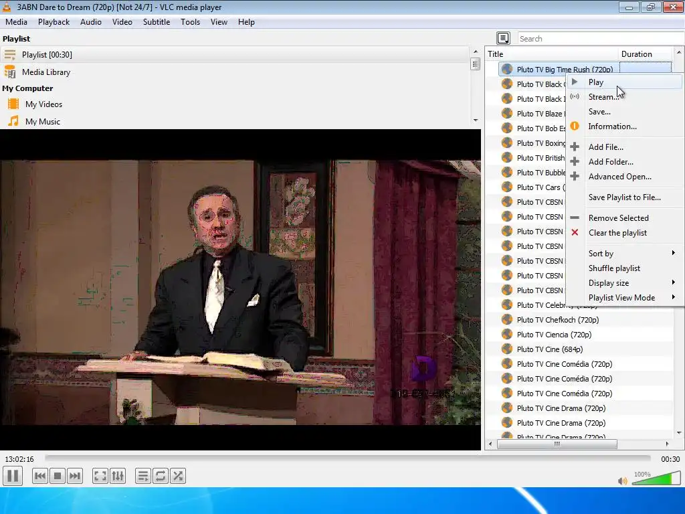685x514 pixels.
Task: Click the video playback area
Action: [x=240, y=290]
